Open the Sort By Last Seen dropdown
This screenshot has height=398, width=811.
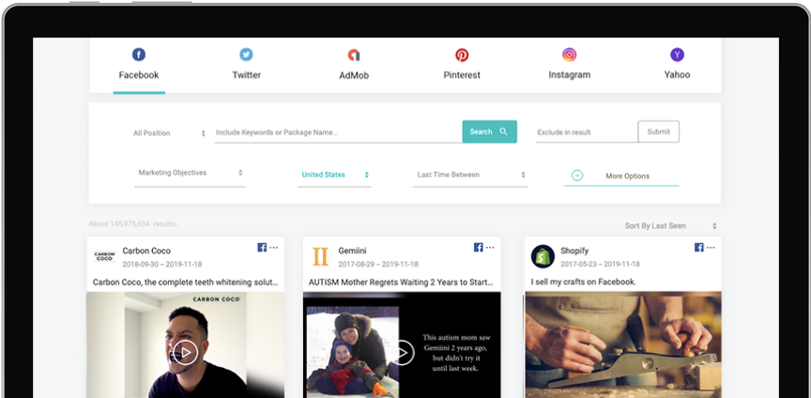670,226
